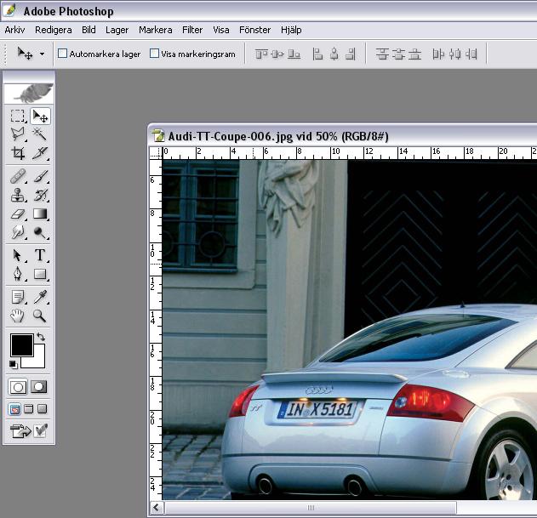The height and width of the screenshot is (518, 537).
Task: Click the scroll left arrow of document window
Action: [157, 508]
